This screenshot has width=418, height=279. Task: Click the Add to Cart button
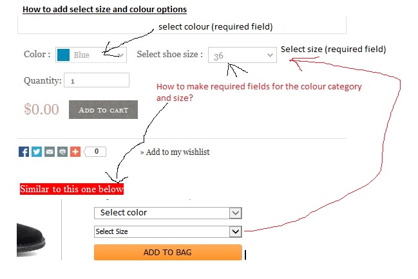[103, 110]
